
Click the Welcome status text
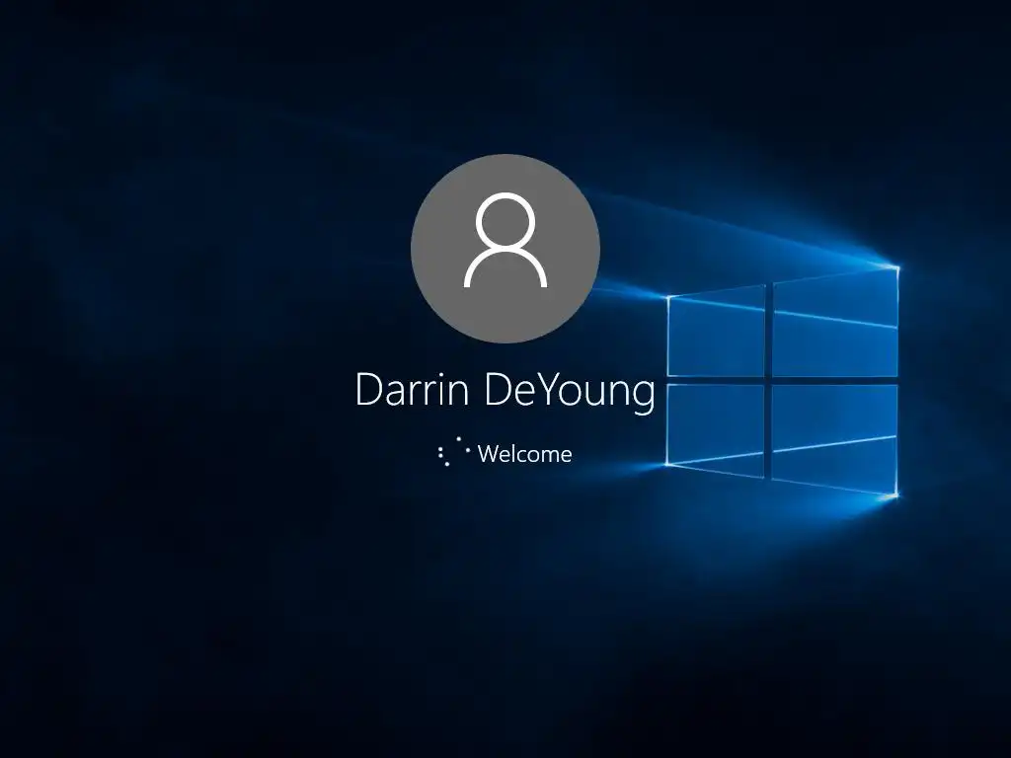pyautogui.click(x=525, y=454)
